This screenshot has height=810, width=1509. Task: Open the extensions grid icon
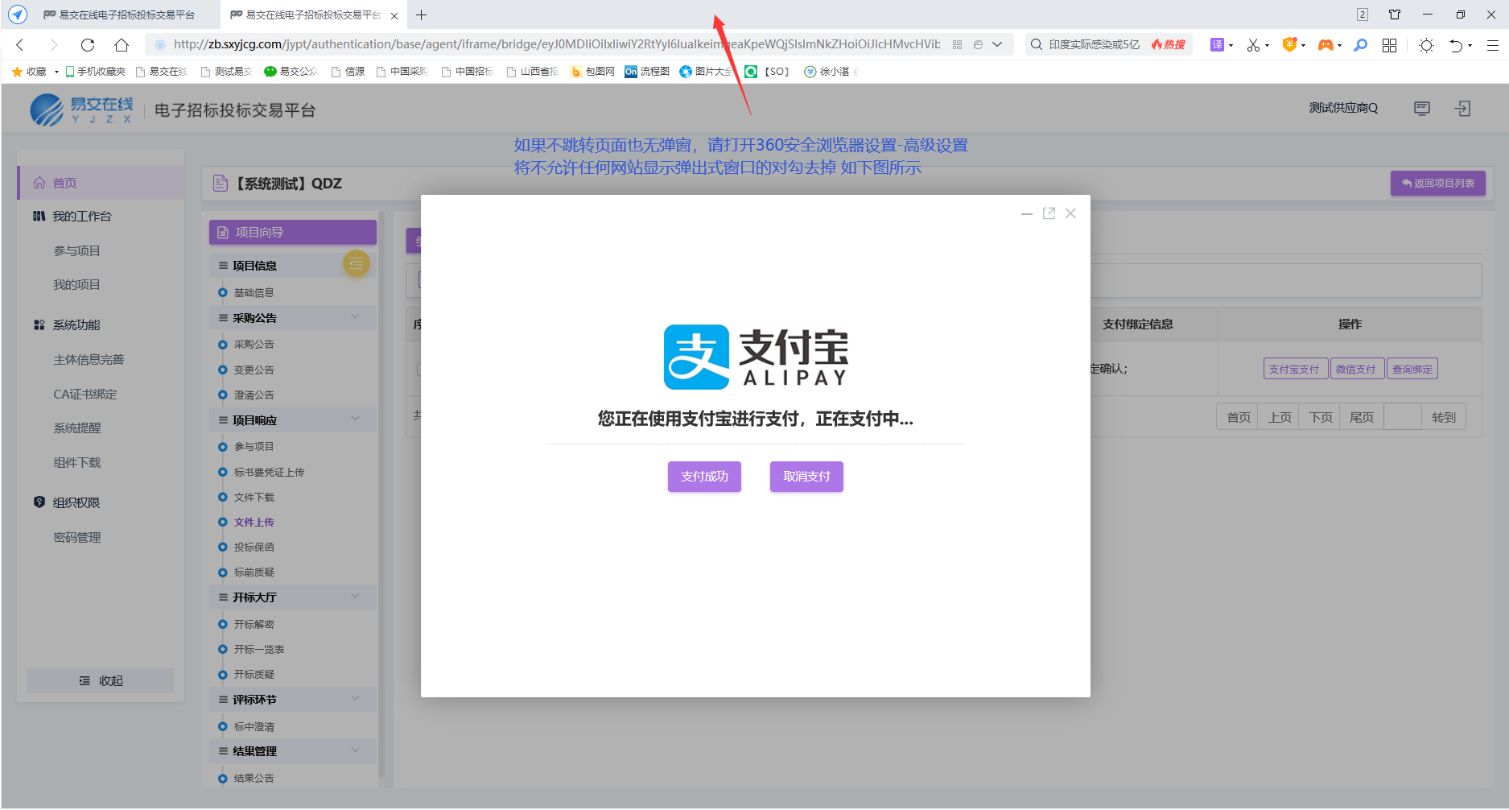point(1389,45)
